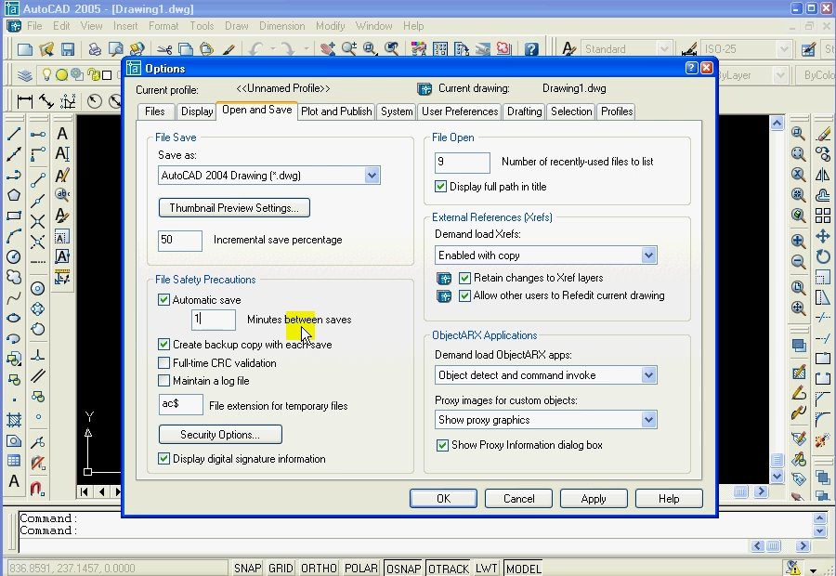The image size is (836, 576).
Task: Select the Line draw tool
Action: (14, 134)
